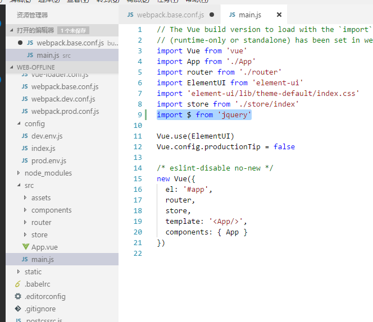Screen dimensions: 373x322
Task: Click the JS icon on the main.js tab
Action: pyautogui.click(x=232, y=15)
